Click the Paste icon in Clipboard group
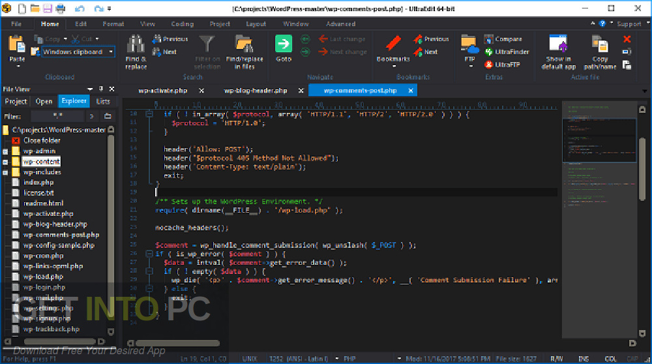The image size is (652, 364). (17, 45)
